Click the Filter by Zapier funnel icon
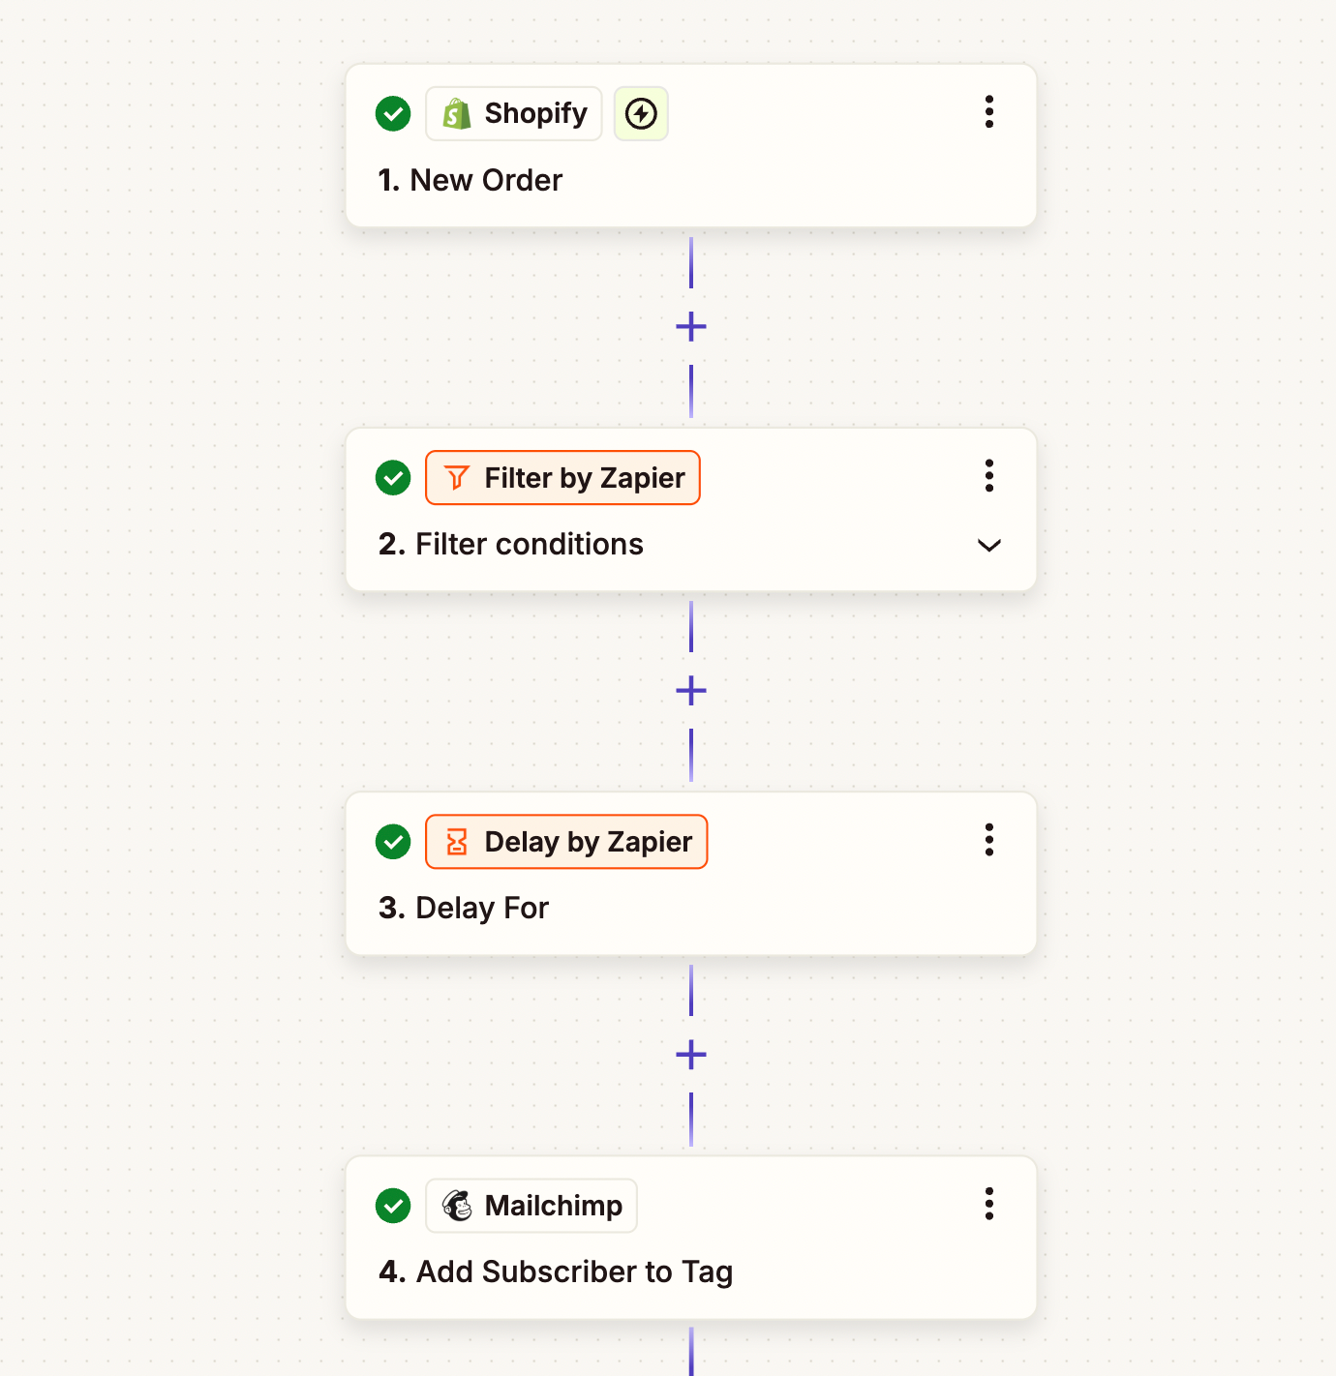 tap(457, 478)
